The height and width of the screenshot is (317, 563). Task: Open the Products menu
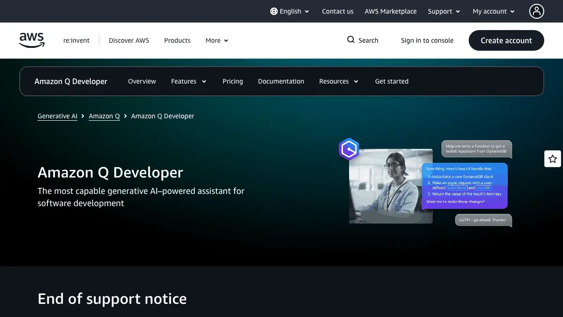(177, 40)
